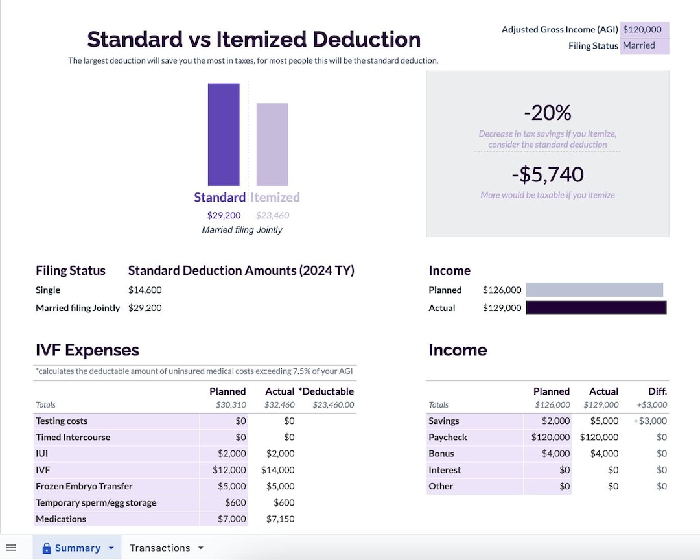Open the Transactions tab dropdown arrow
Image resolution: width=700 pixels, height=560 pixels.
[x=200, y=548]
